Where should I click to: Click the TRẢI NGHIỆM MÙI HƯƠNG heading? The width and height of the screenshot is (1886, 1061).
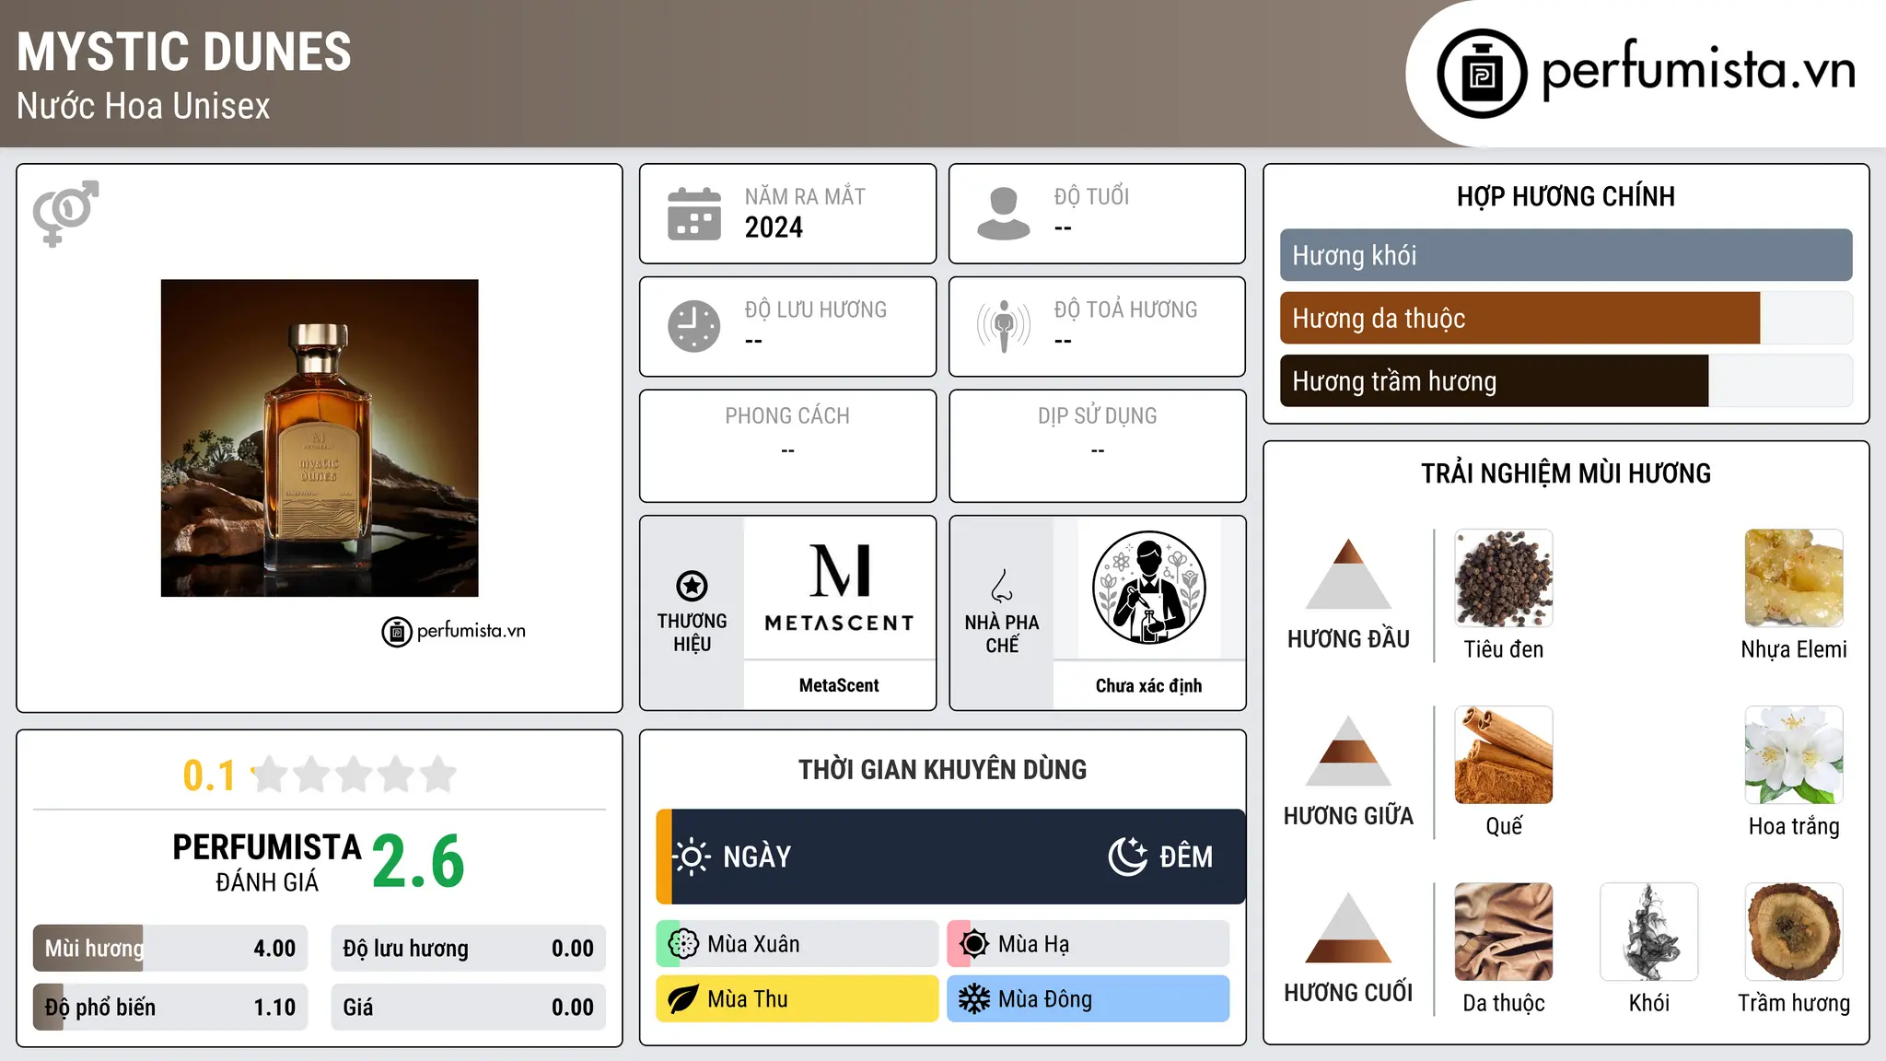[1566, 473]
